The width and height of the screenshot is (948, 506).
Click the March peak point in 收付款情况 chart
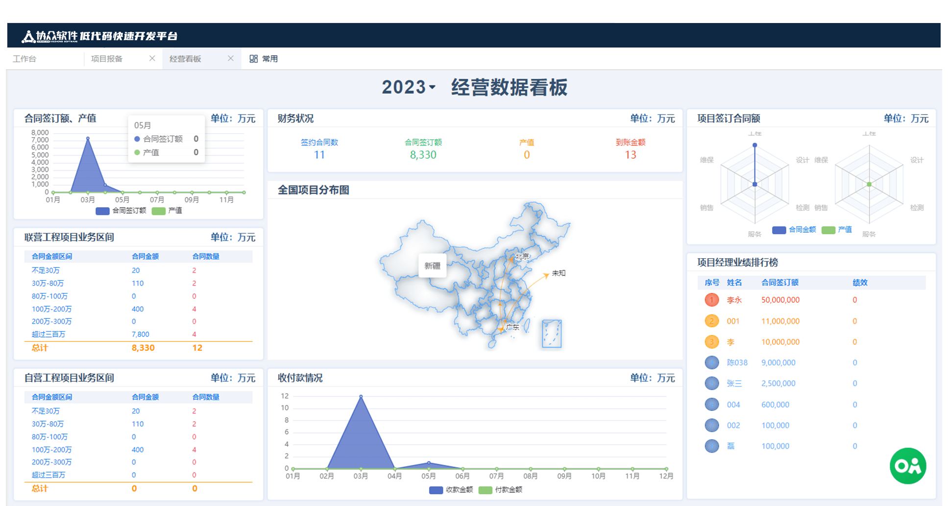point(361,396)
